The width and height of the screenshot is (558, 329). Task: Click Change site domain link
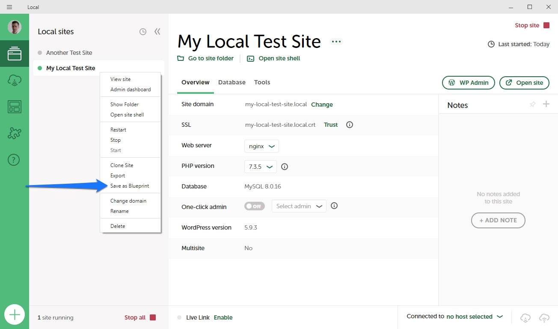[x=322, y=104]
